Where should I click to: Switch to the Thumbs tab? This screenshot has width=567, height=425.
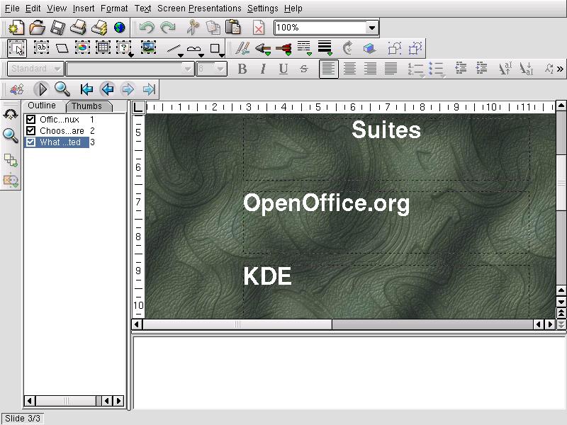tap(86, 106)
